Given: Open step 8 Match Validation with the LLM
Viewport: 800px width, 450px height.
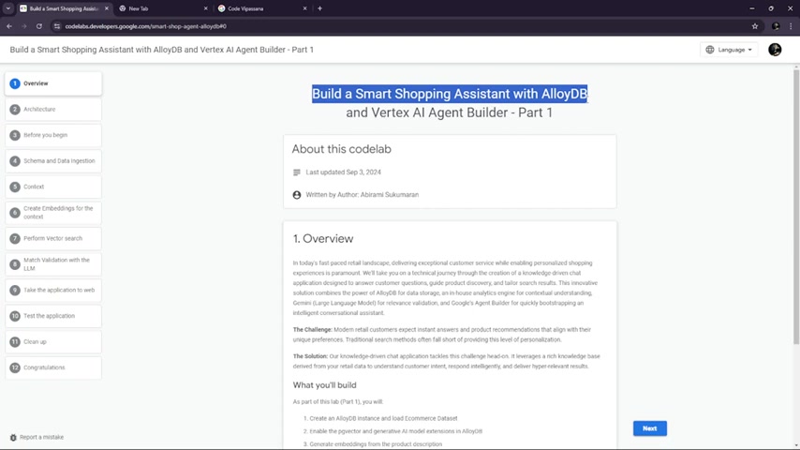Looking at the screenshot, I should 53,264.
